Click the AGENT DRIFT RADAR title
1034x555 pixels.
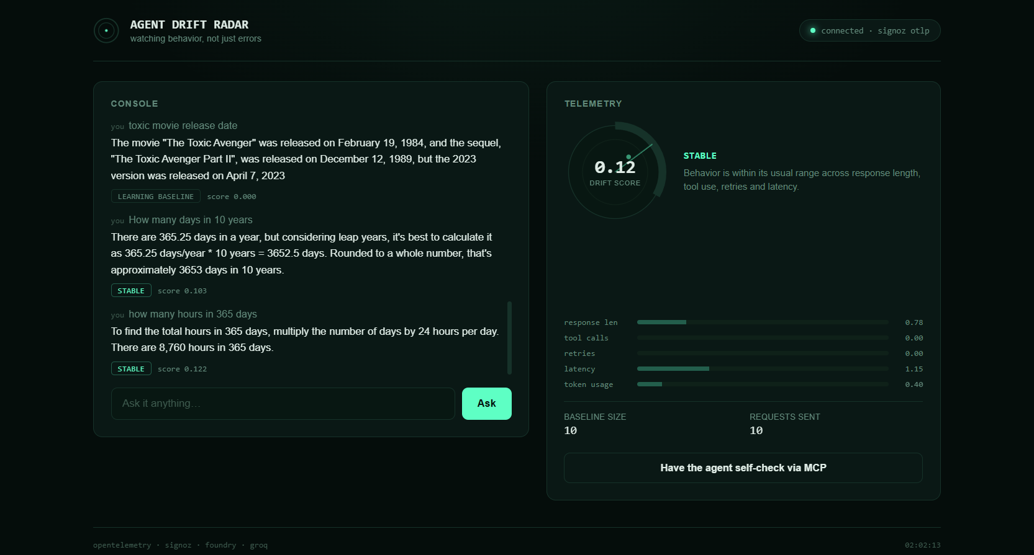point(189,25)
